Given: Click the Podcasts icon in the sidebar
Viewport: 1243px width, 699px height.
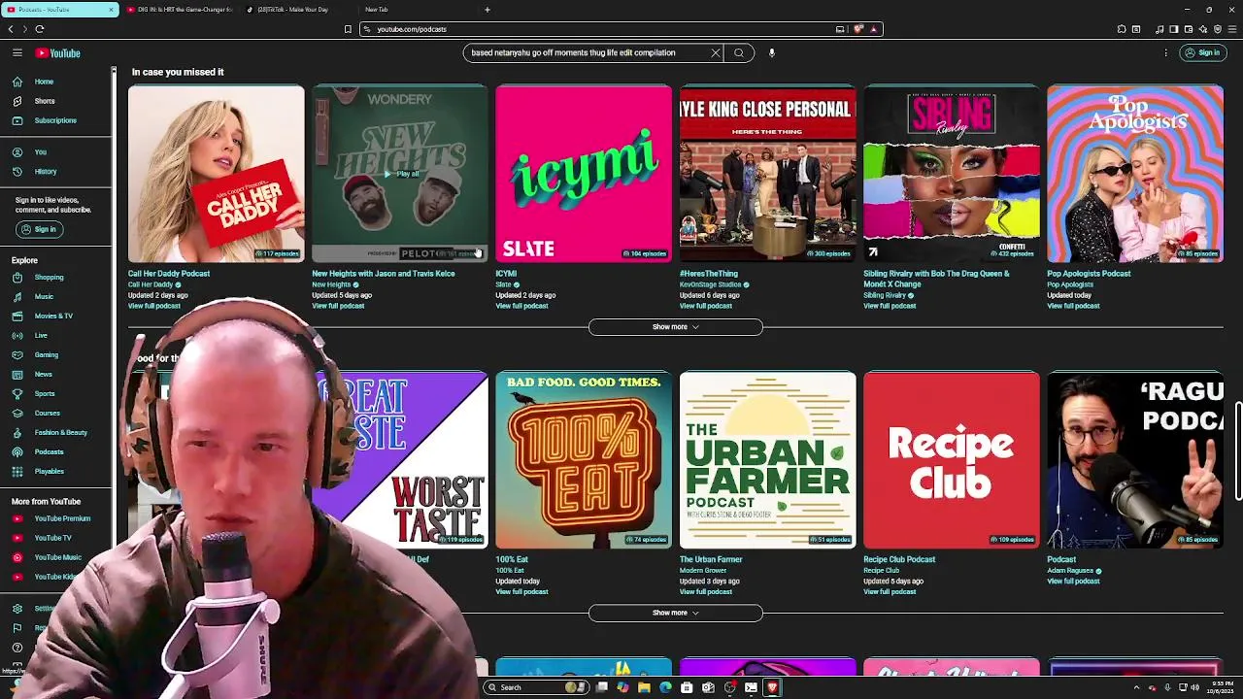Looking at the screenshot, I should click(17, 452).
